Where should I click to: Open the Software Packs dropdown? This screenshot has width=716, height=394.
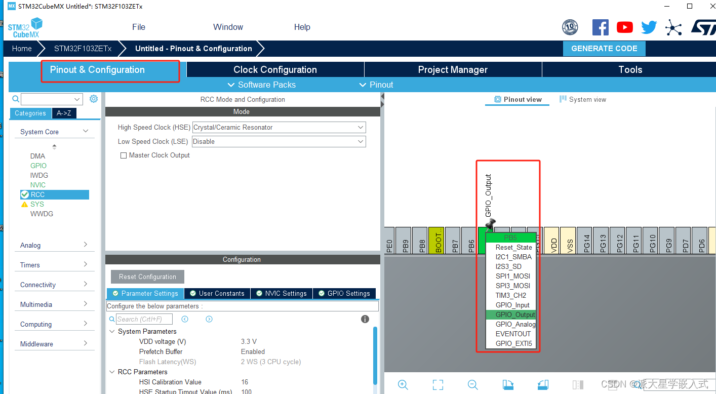[262, 85]
